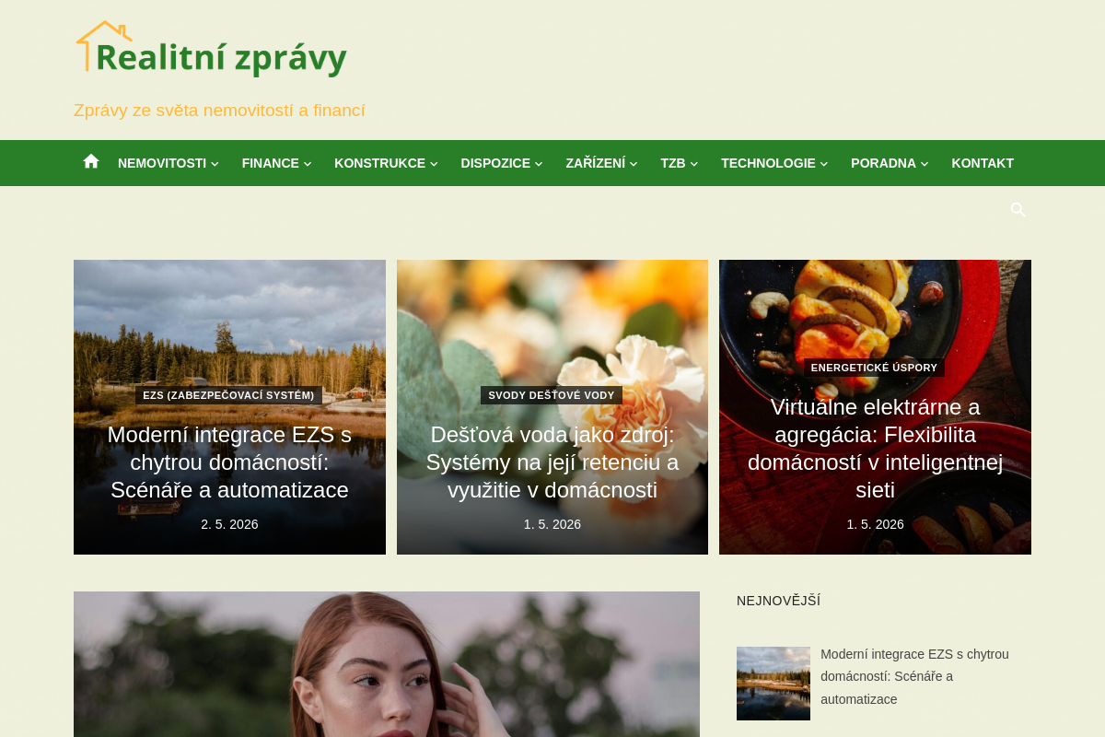Click date on Virtuálne elektrárne card
The width and height of the screenshot is (1105, 737).
click(x=875, y=524)
